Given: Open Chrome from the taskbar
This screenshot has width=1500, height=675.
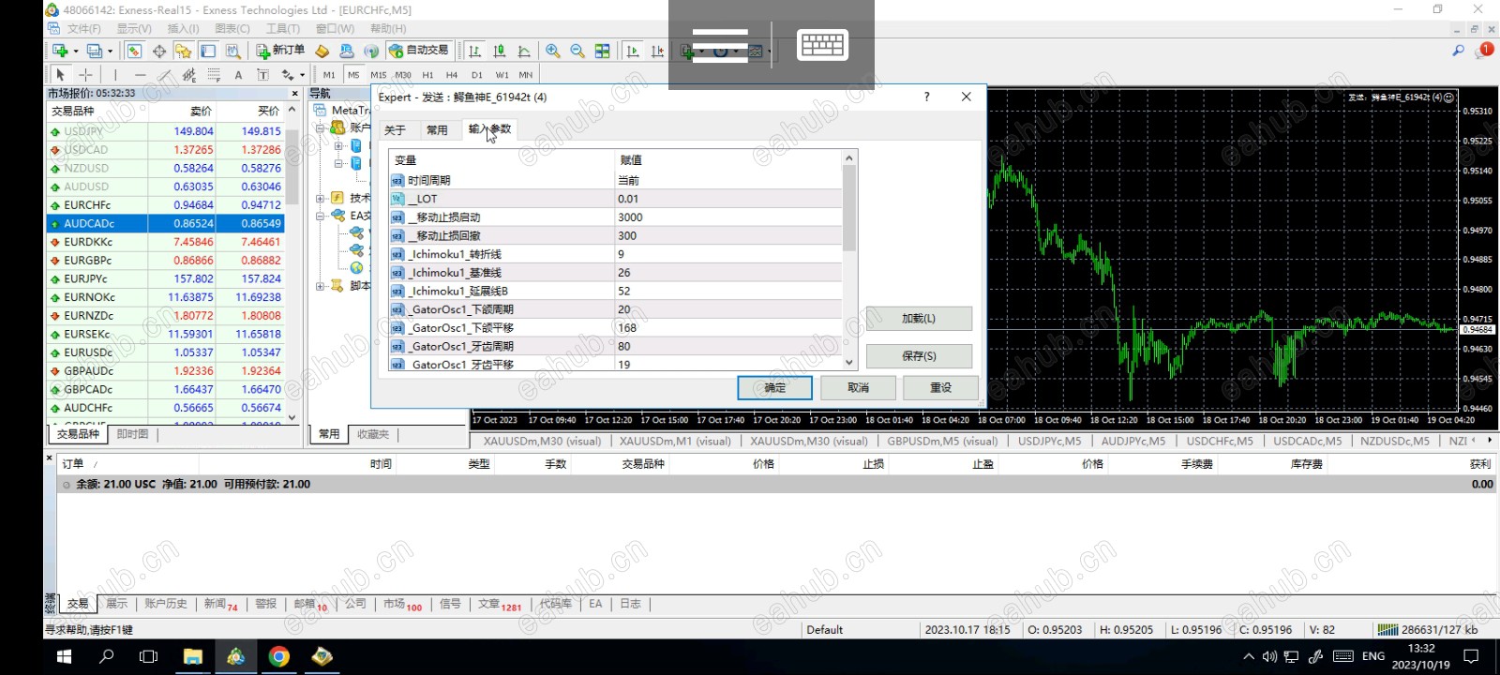Looking at the screenshot, I should coord(278,657).
